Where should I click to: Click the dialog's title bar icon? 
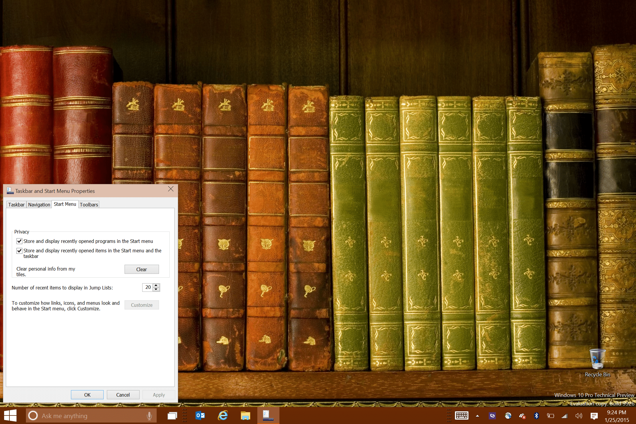tap(10, 191)
